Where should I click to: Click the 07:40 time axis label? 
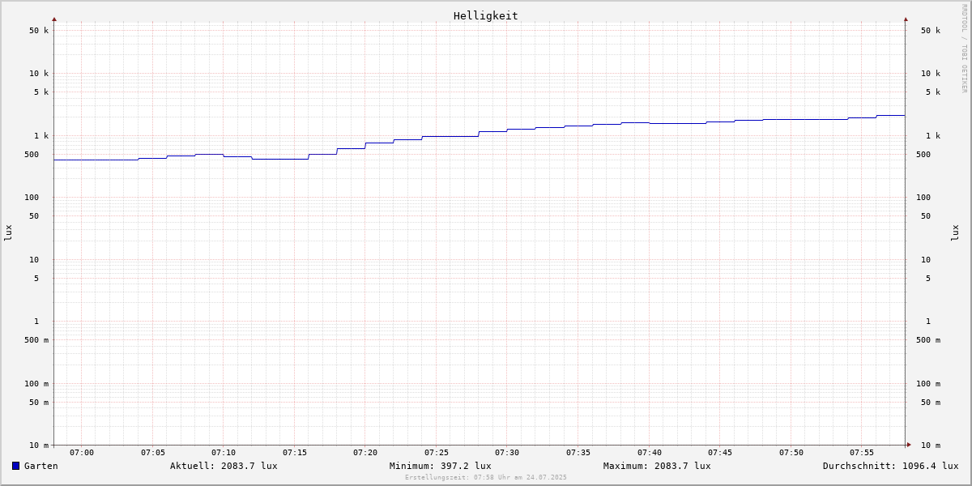[x=650, y=453]
